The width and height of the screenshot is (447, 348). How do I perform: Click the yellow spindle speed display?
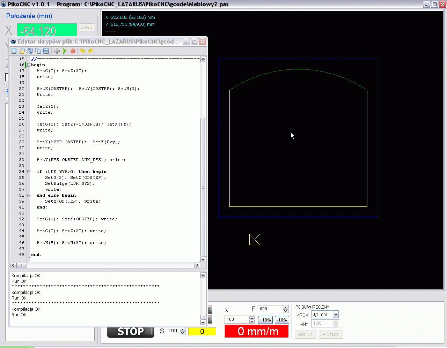202,331
